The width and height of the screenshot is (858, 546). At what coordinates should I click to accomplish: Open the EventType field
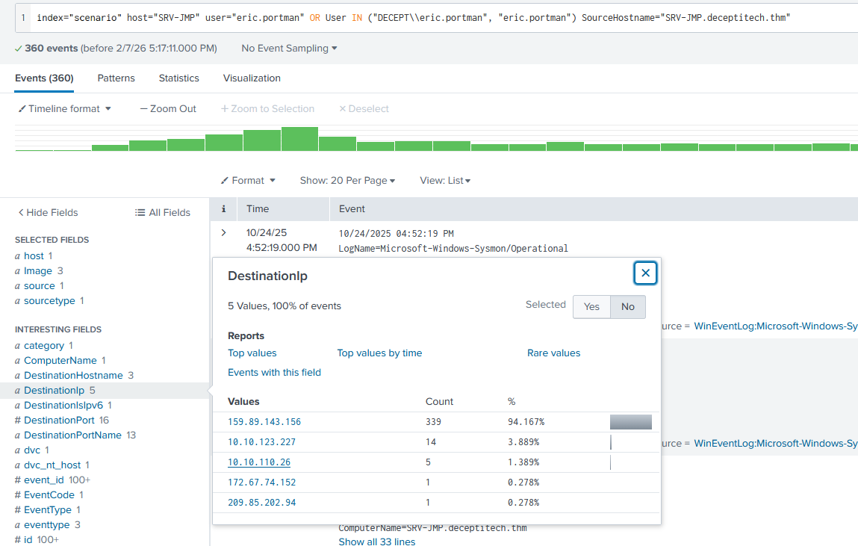[x=48, y=510]
